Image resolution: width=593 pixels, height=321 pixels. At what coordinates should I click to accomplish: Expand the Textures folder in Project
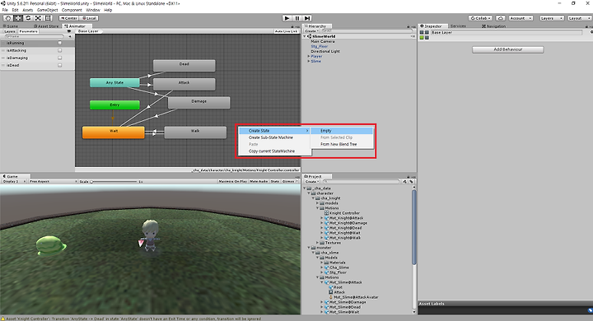click(x=318, y=243)
